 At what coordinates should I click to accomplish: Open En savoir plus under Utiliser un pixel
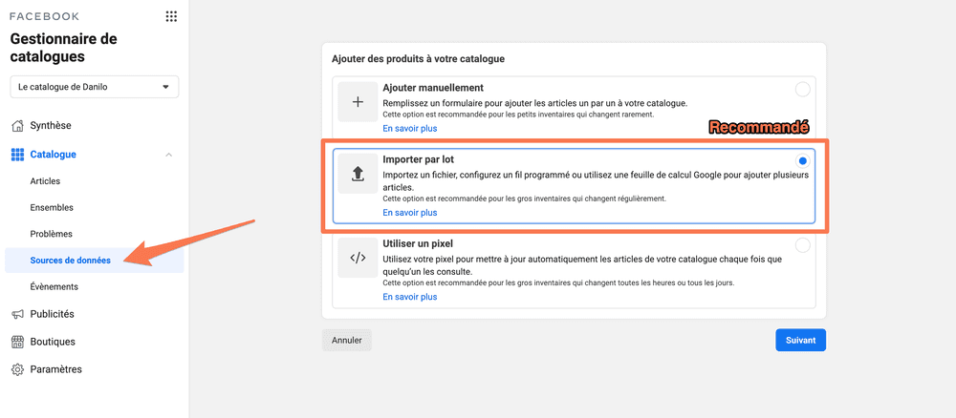pyautogui.click(x=409, y=297)
